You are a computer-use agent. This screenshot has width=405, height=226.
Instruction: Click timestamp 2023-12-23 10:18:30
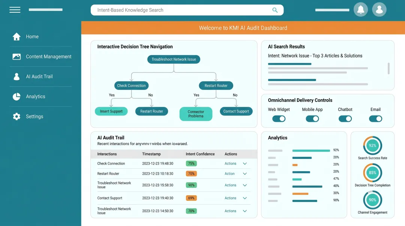[157, 174]
